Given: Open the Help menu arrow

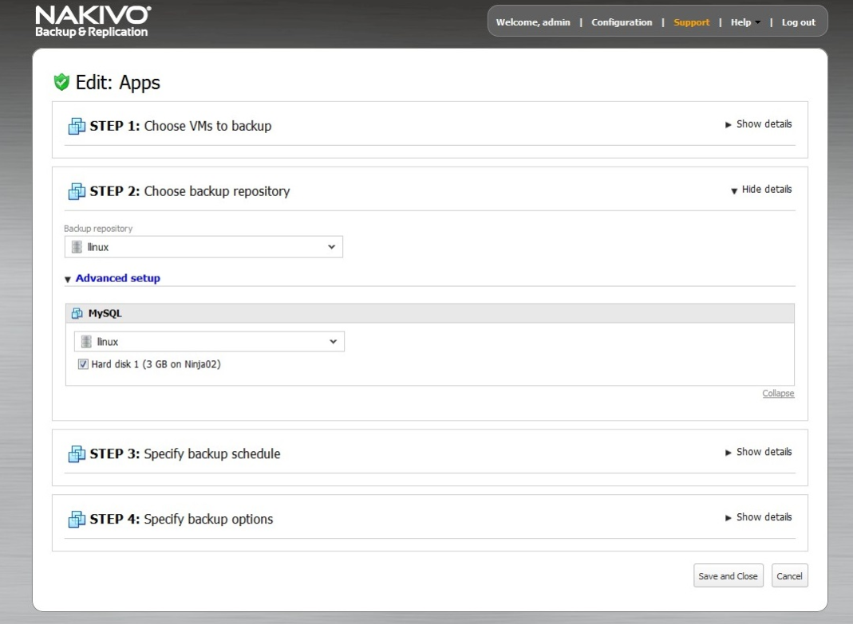Looking at the screenshot, I should 758,23.
